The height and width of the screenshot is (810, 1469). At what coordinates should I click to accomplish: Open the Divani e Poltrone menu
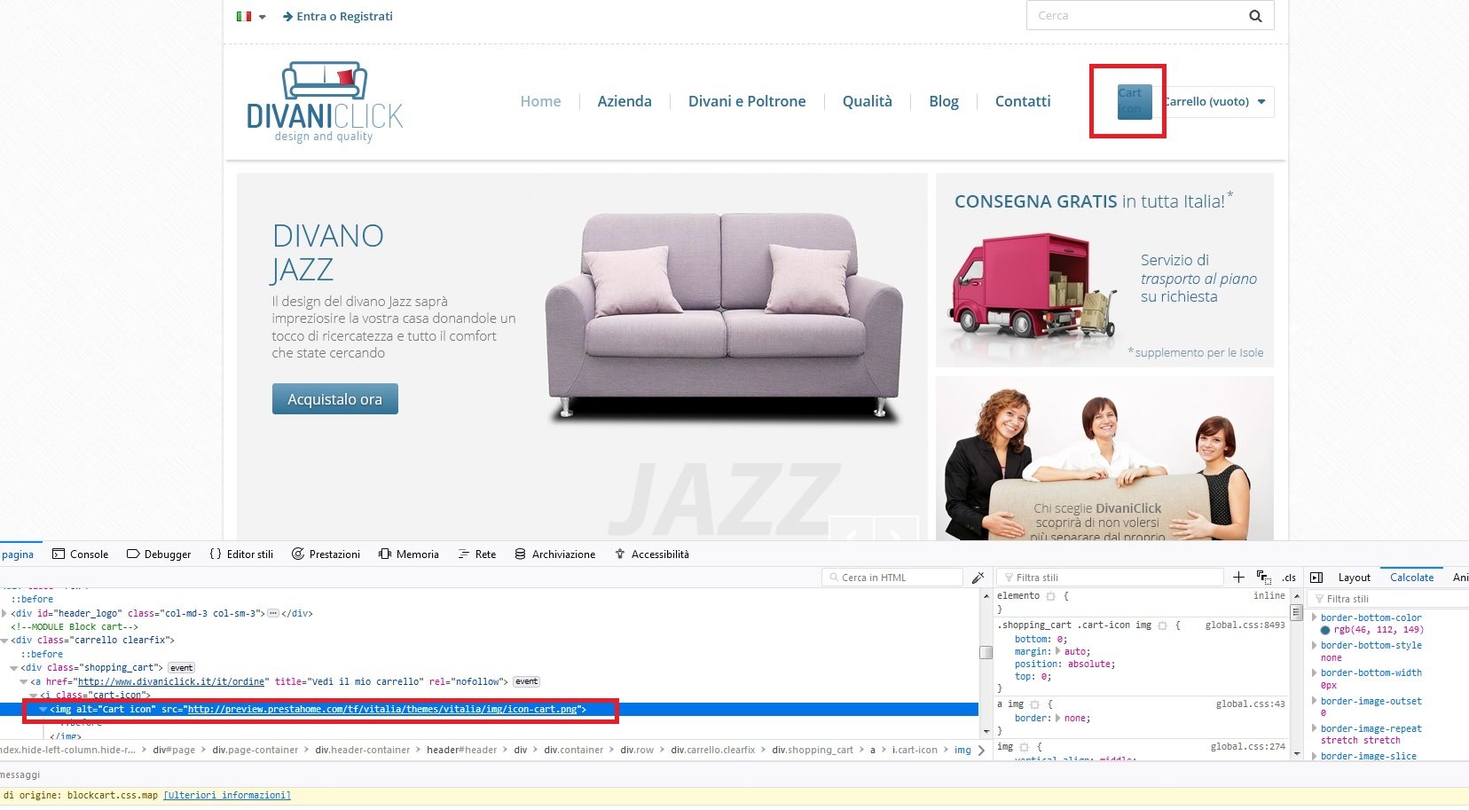(747, 101)
